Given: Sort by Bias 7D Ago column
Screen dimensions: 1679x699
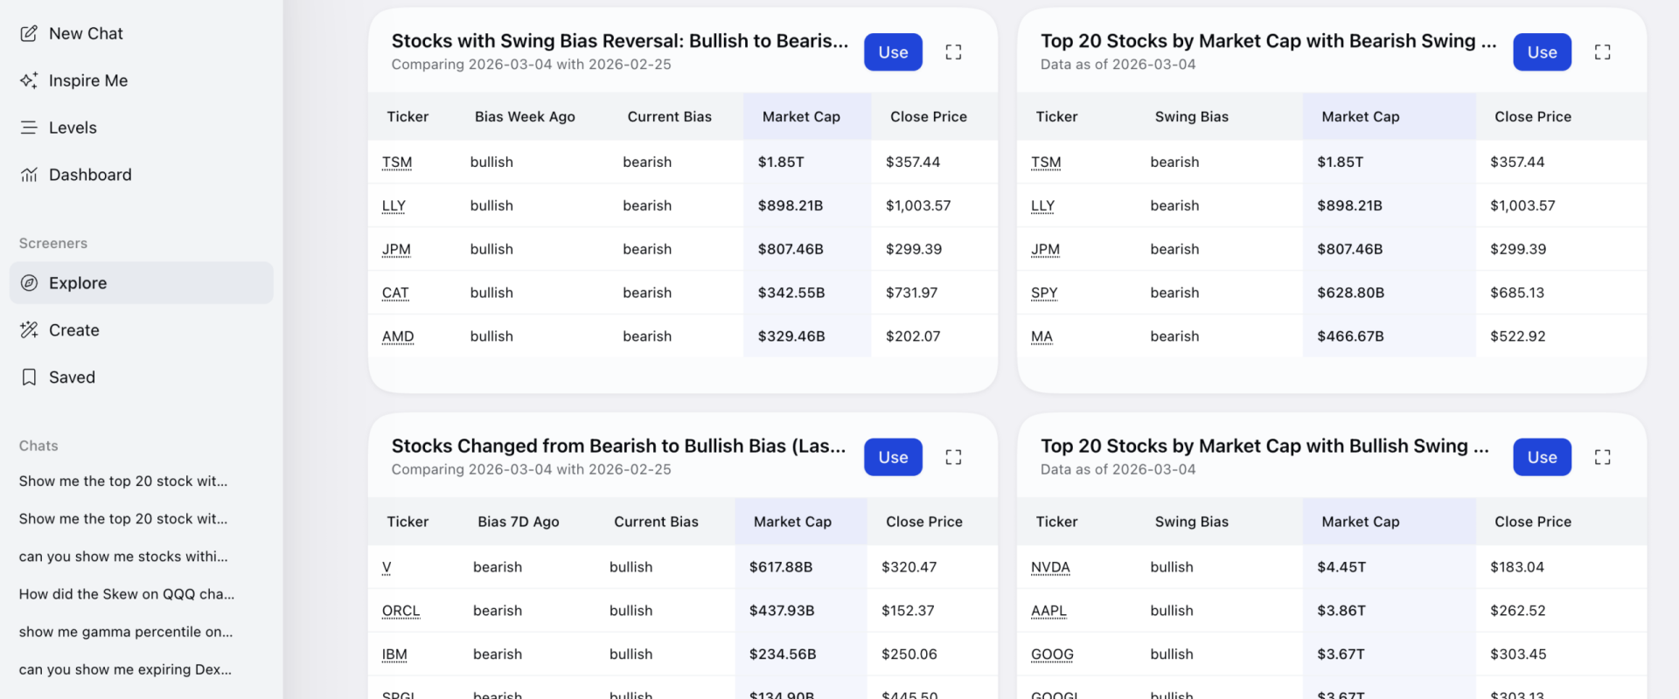Looking at the screenshot, I should pos(519,522).
